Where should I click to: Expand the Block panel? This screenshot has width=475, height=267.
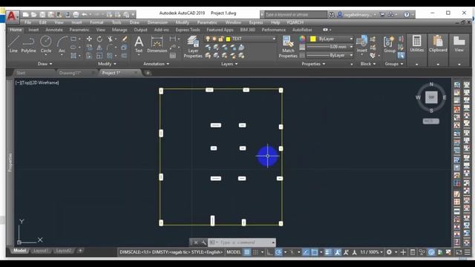point(368,64)
